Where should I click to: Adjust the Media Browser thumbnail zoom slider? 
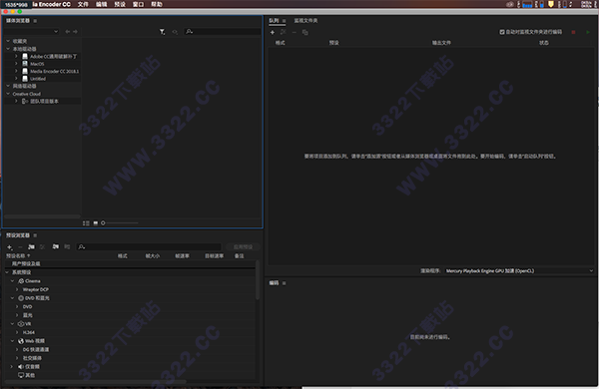click(120, 223)
